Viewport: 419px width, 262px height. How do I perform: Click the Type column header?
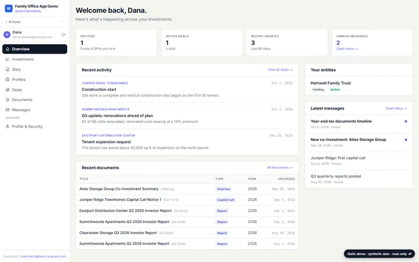pyautogui.click(x=219, y=179)
